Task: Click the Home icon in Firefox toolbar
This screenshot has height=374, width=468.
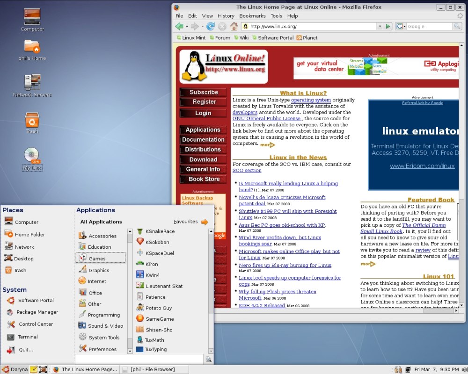Action: click(x=234, y=27)
